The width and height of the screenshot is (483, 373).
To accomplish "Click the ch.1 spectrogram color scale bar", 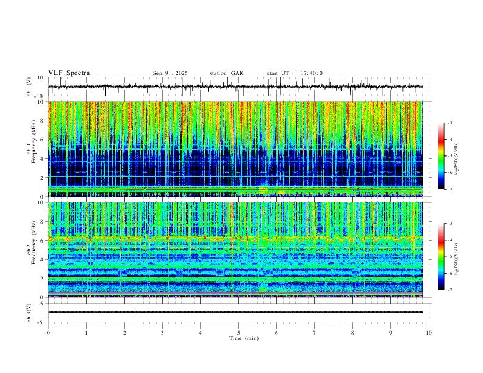I will click(442, 156).
